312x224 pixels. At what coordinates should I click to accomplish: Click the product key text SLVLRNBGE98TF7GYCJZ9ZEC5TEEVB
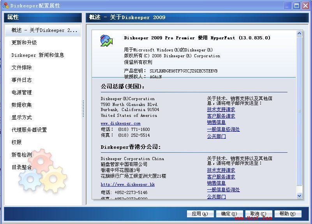coord(183,71)
